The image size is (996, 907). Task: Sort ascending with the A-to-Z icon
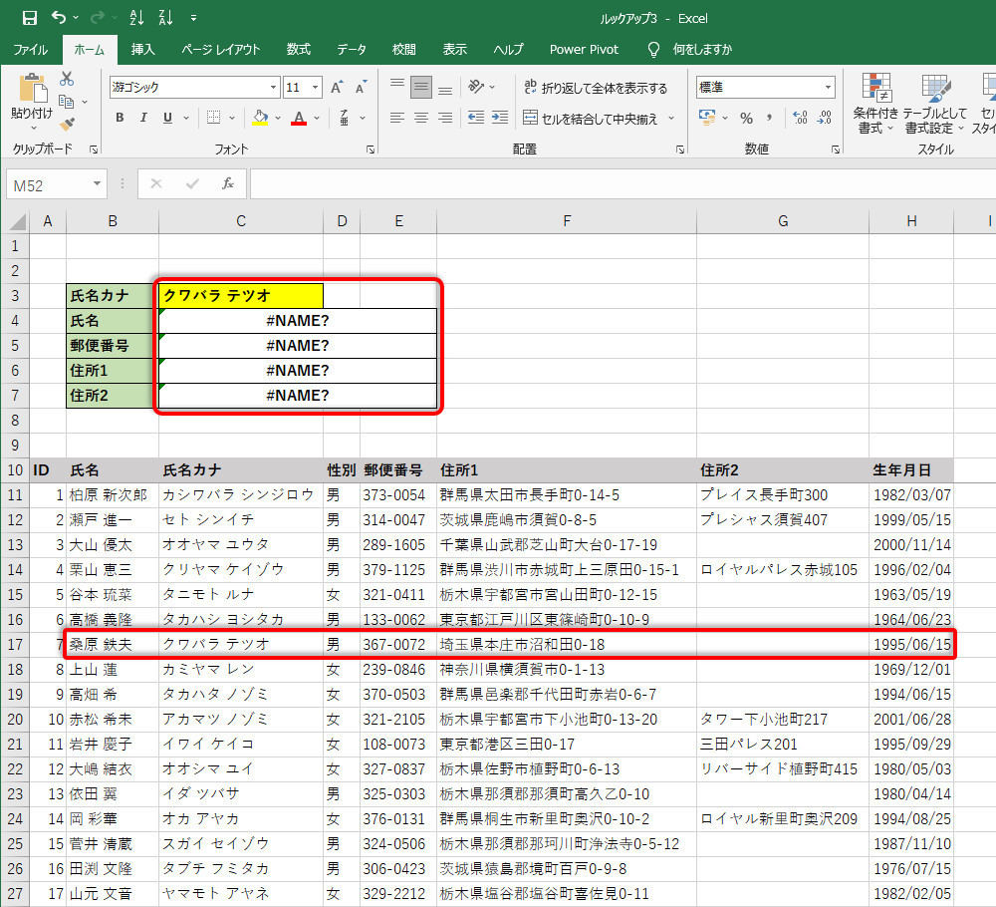click(x=136, y=18)
